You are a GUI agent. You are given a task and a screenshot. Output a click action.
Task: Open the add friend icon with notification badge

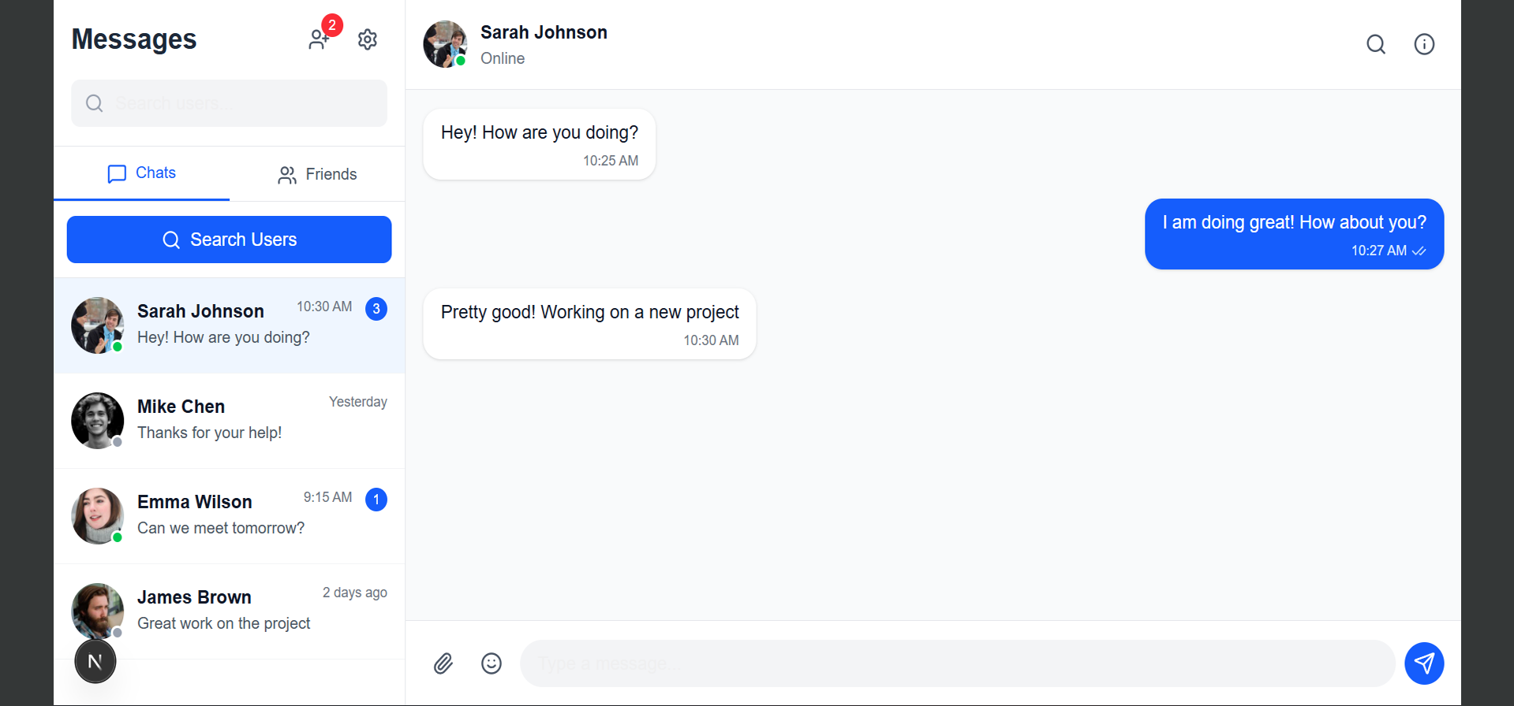320,39
